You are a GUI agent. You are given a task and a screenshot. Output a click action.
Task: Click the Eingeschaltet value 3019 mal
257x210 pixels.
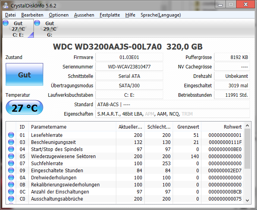tap(232, 86)
